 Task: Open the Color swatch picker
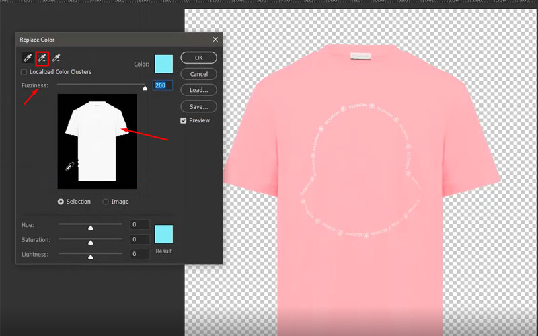(163, 64)
